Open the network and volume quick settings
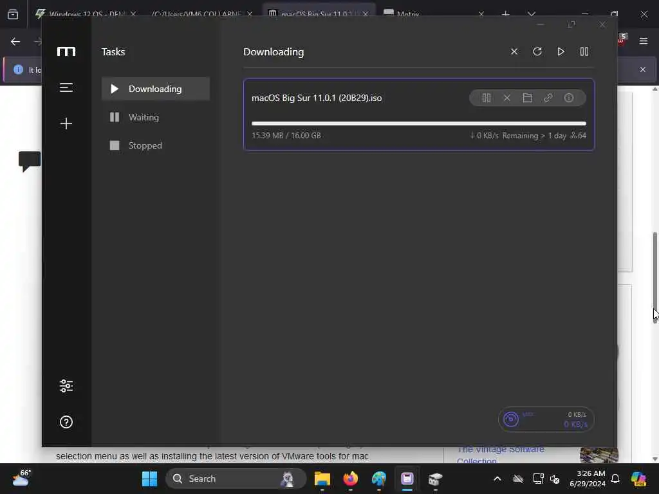Viewport: 659px width, 494px height. (546, 479)
